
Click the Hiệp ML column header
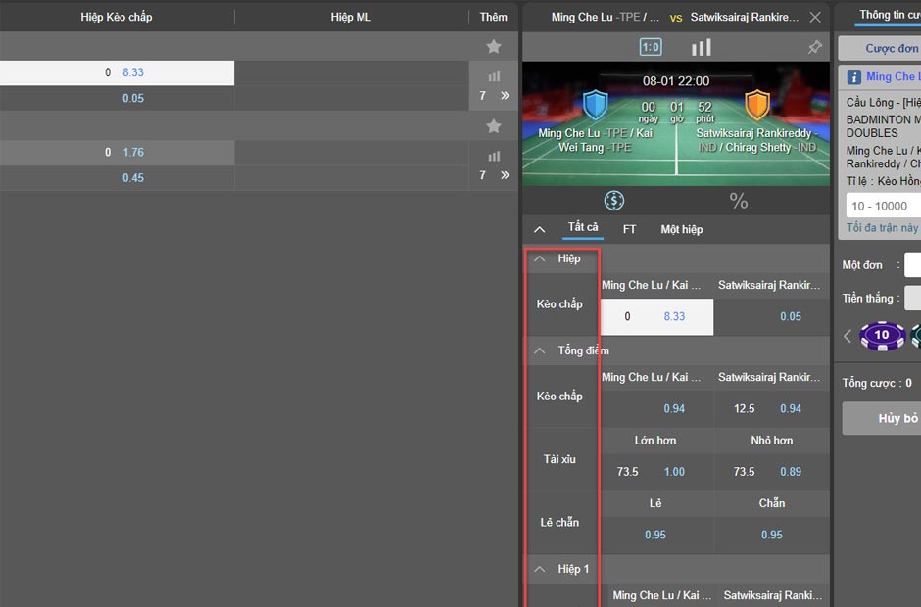(x=351, y=17)
